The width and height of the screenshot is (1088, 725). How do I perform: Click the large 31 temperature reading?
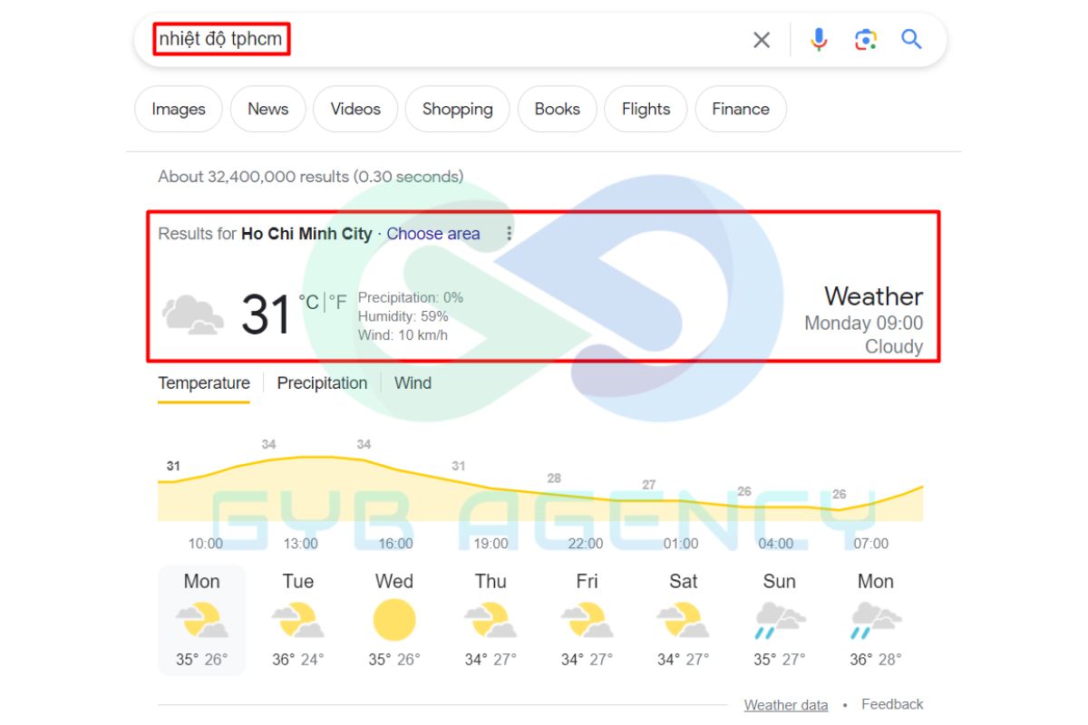[x=266, y=314]
